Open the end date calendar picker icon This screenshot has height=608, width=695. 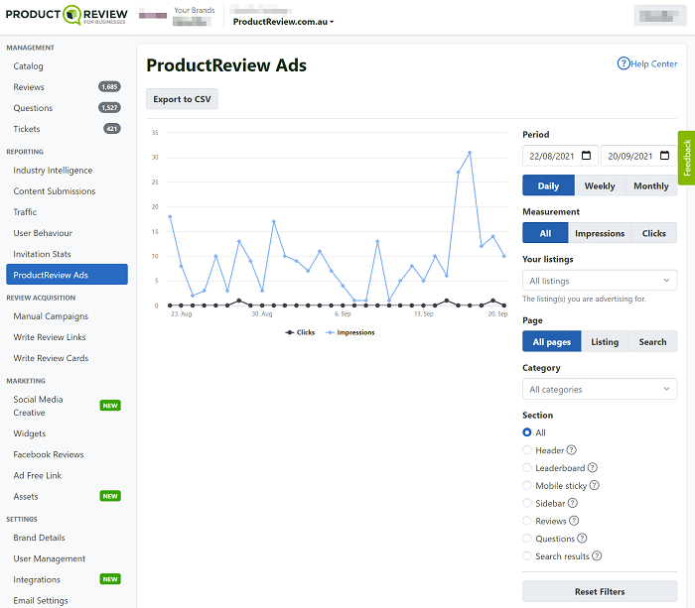[664, 156]
